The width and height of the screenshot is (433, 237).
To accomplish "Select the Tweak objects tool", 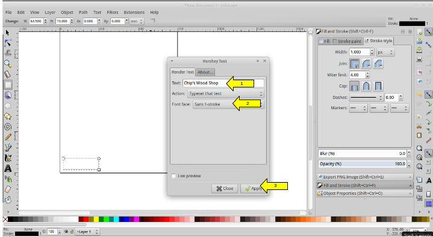I will pos(8,53).
